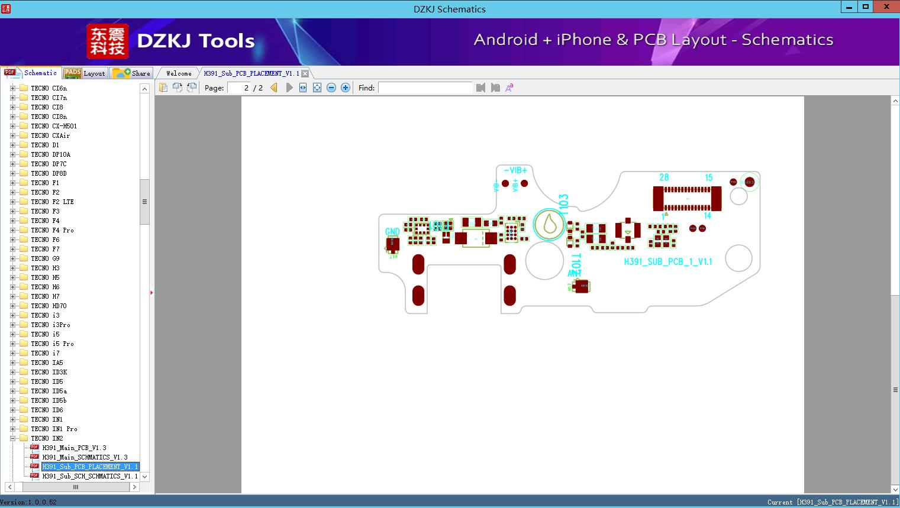Click the tree scroll right arrow
Image resolution: width=900 pixels, height=508 pixels.
tap(134, 487)
